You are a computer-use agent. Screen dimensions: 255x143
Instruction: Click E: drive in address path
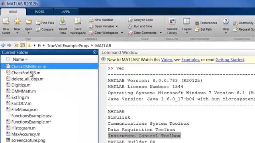click(39, 46)
